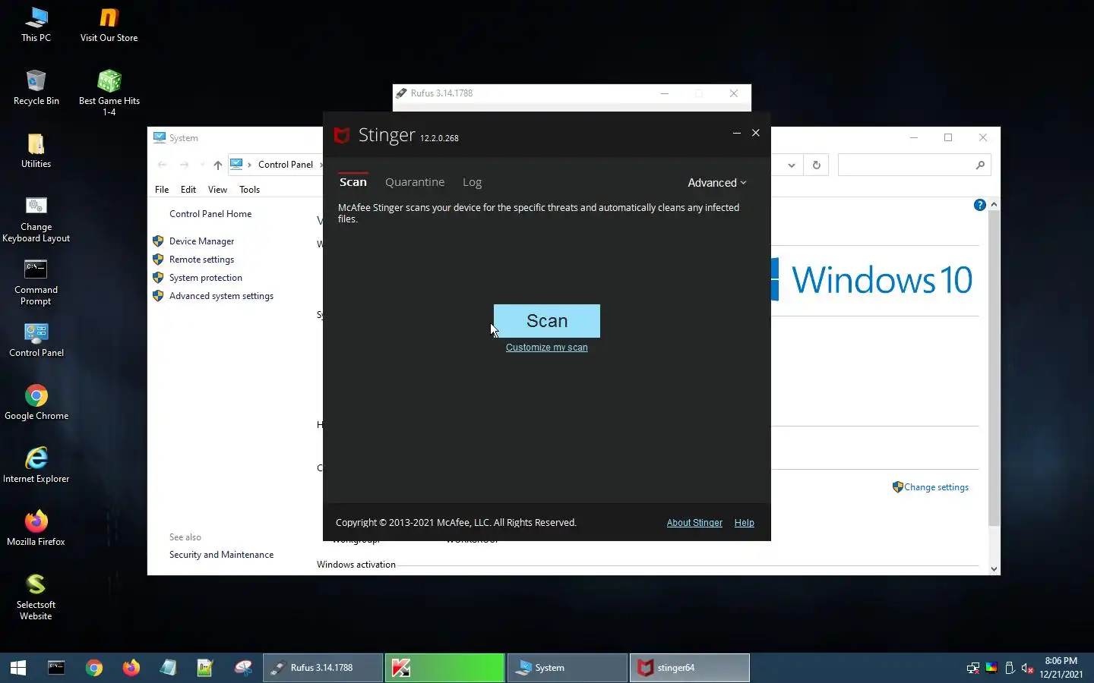Open the About Stinger link
Screen dimensions: 1094x683
694,523
